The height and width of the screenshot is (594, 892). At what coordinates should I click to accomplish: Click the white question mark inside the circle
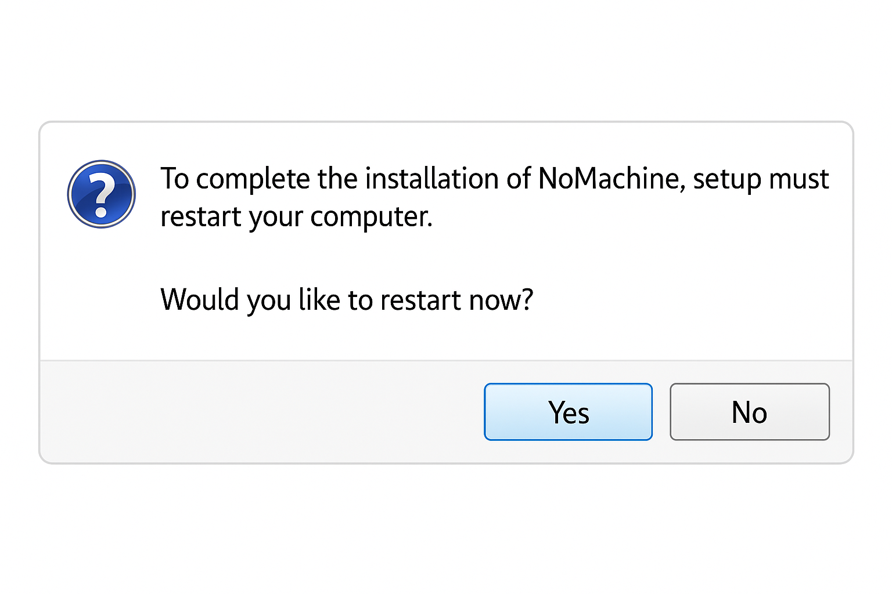coord(102,195)
